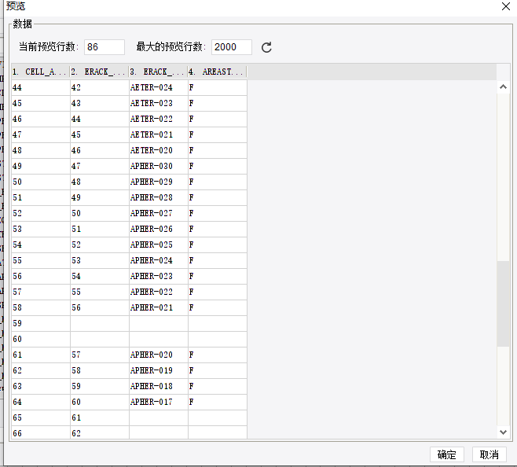Select cell AETER-023

pyautogui.click(x=158, y=103)
